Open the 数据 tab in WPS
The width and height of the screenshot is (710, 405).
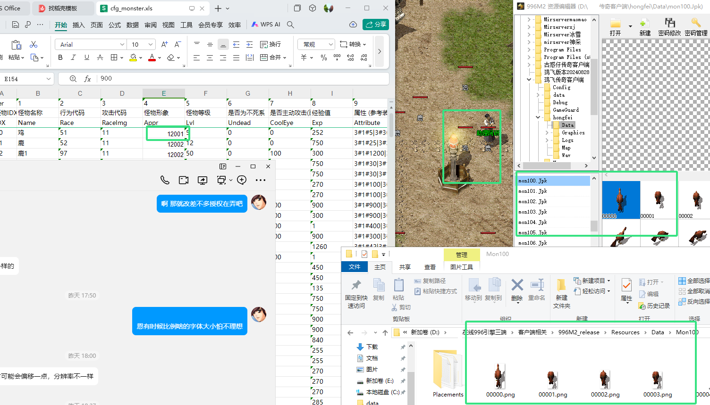pos(133,25)
